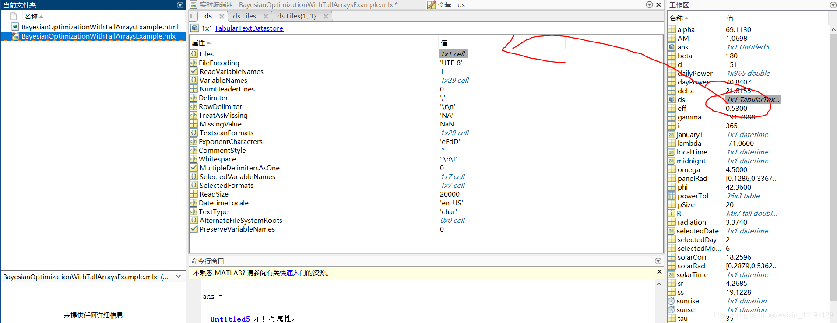Toggle the MultipleDelimitersAsOne checkbox

[193, 168]
